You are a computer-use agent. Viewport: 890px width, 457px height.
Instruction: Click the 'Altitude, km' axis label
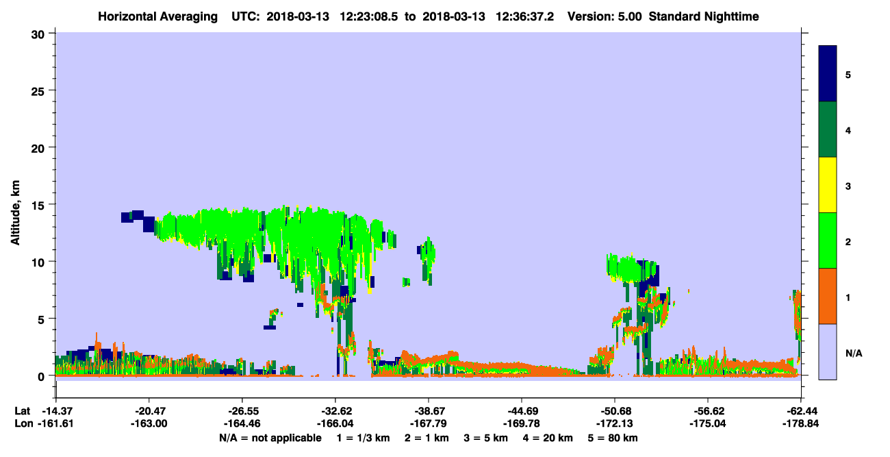[15, 212]
